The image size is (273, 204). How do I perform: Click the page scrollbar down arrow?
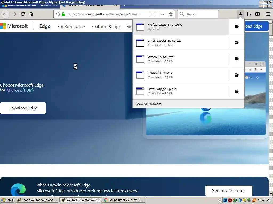pos(271,194)
